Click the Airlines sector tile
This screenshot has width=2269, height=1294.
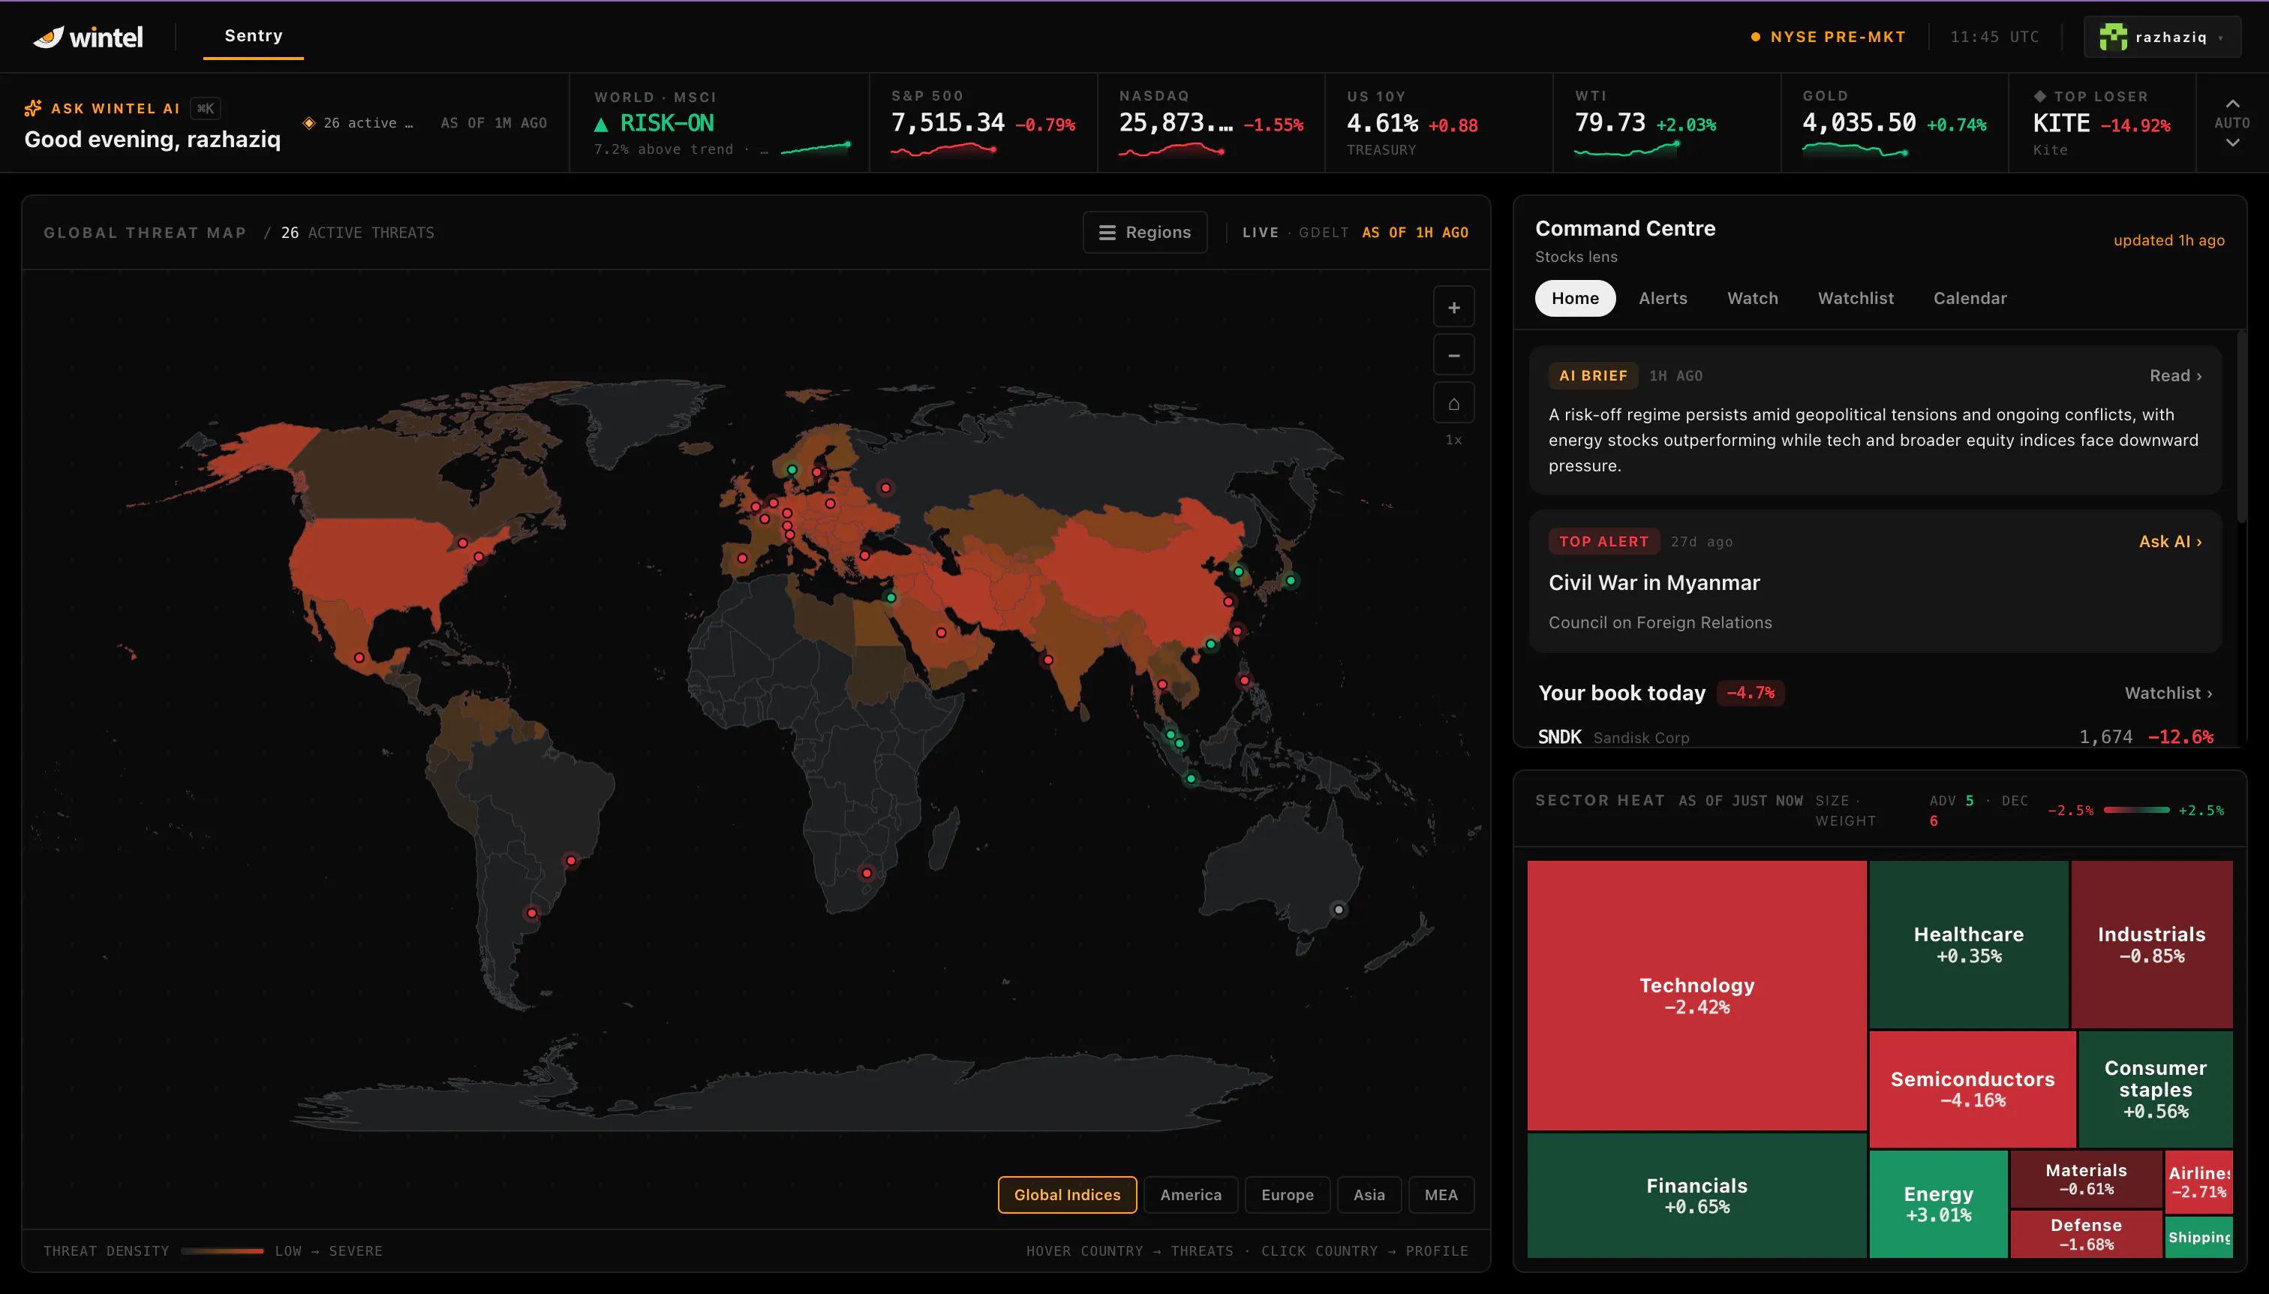pyautogui.click(x=2198, y=1182)
